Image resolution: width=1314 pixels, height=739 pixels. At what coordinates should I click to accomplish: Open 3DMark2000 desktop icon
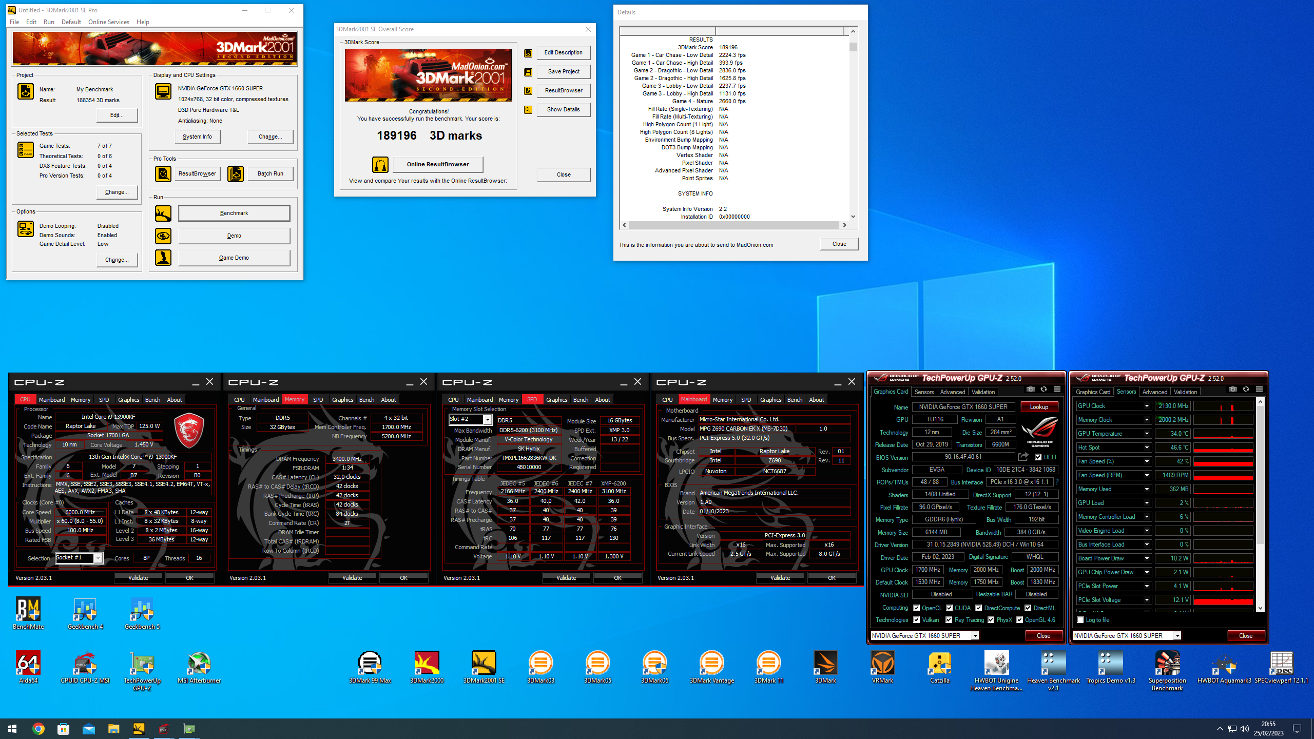(427, 667)
